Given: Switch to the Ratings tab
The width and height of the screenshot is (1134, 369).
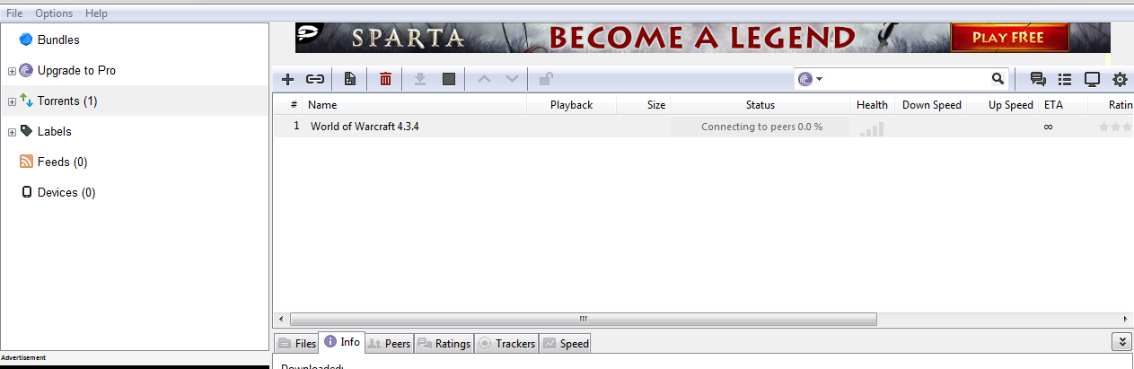Looking at the screenshot, I should pos(444,343).
